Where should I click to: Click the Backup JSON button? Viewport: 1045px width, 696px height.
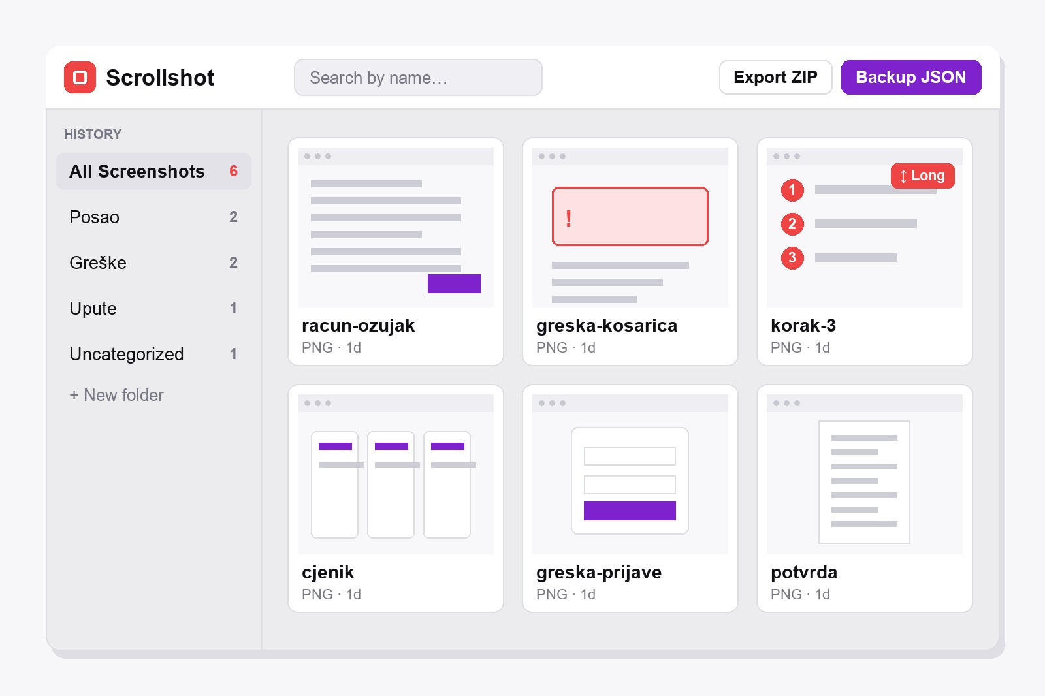[x=910, y=77]
